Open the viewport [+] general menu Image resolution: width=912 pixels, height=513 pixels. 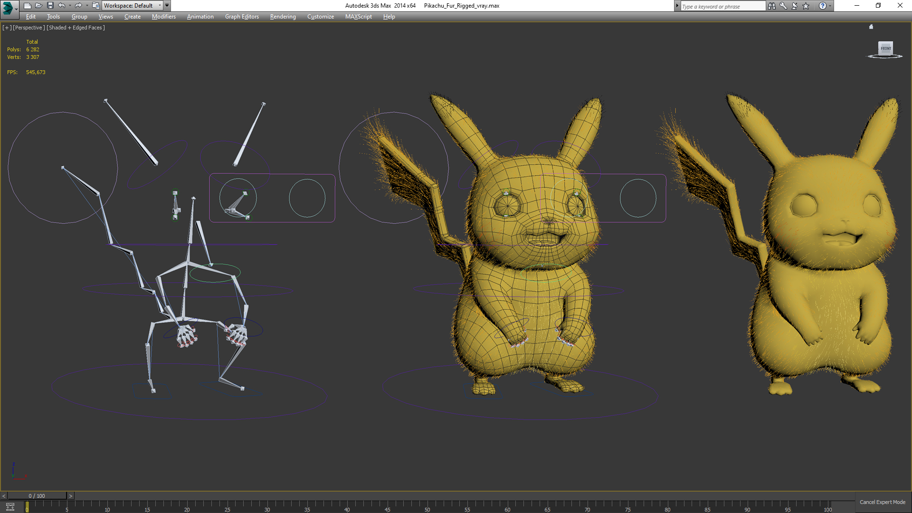[7, 28]
